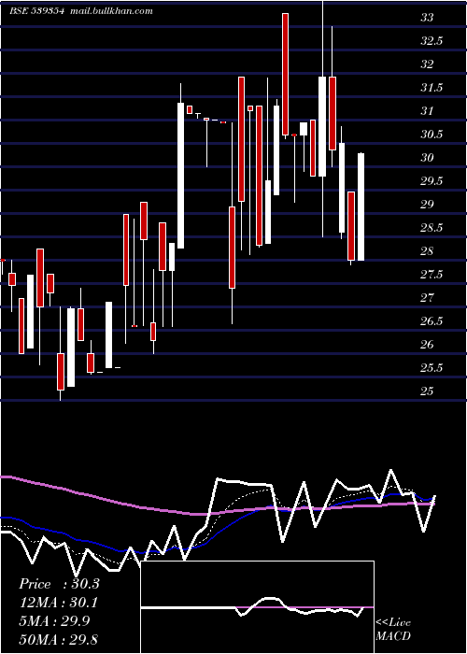This screenshot has height=654, width=467.
Task: Click the MACD inset chart box
Action: pyautogui.click(x=257, y=607)
